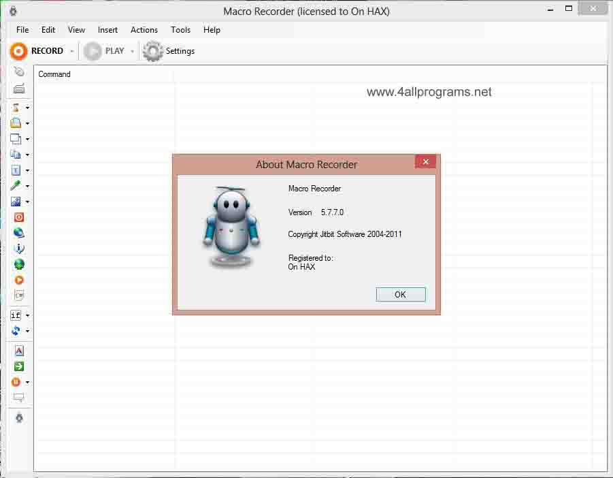
Task: Expand the 'if' statement dropdown arrow
Action: click(x=27, y=315)
